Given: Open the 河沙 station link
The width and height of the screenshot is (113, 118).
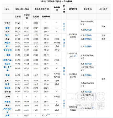Looking at the screenshot, I should tap(7, 35).
